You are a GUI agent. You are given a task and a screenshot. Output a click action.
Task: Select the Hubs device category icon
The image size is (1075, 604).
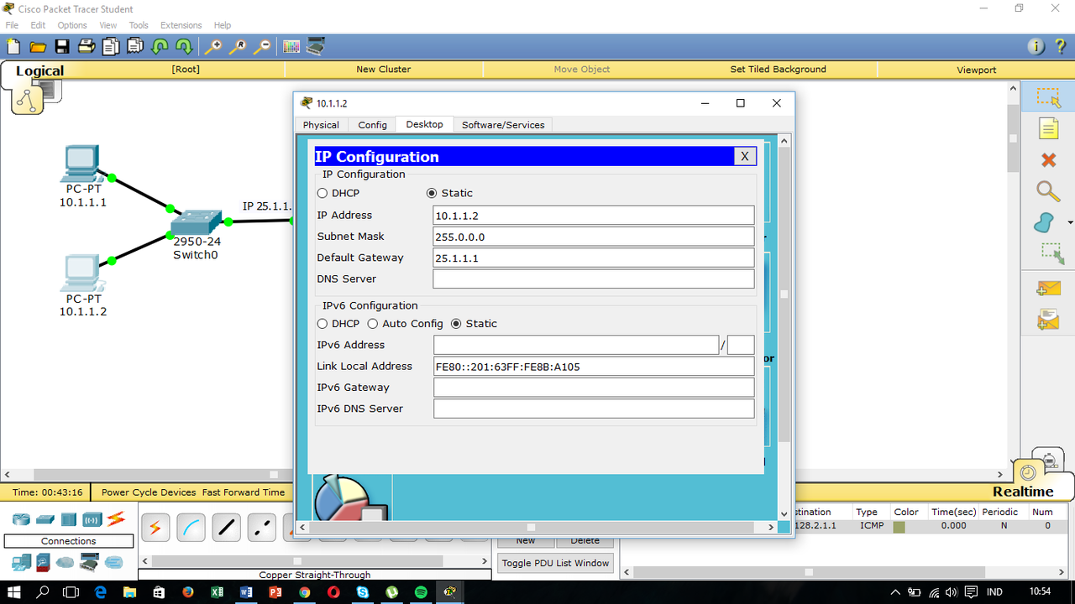69,519
